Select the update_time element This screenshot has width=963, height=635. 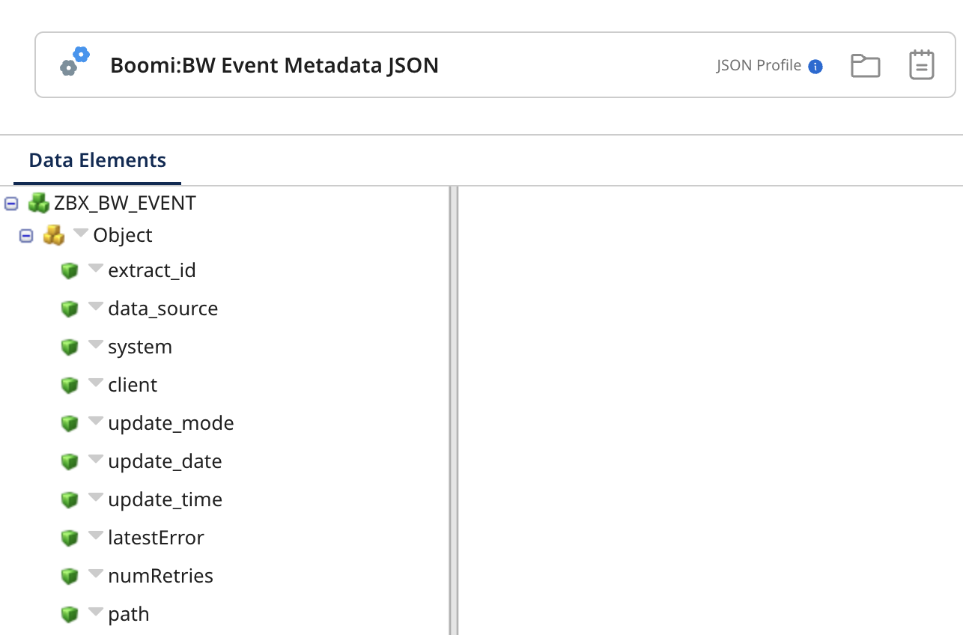click(x=165, y=499)
